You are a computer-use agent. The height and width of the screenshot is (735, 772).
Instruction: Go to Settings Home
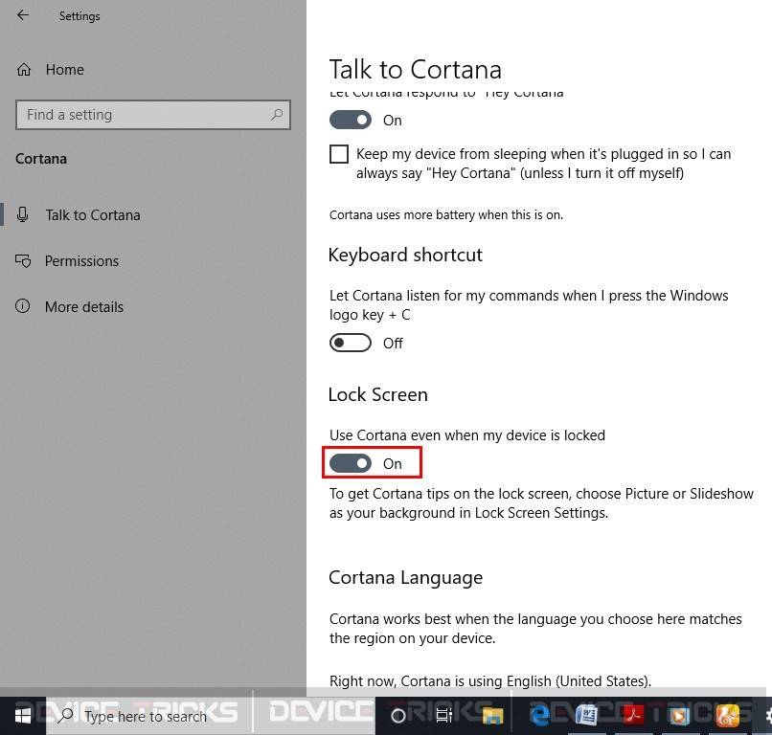pyautogui.click(x=64, y=69)
